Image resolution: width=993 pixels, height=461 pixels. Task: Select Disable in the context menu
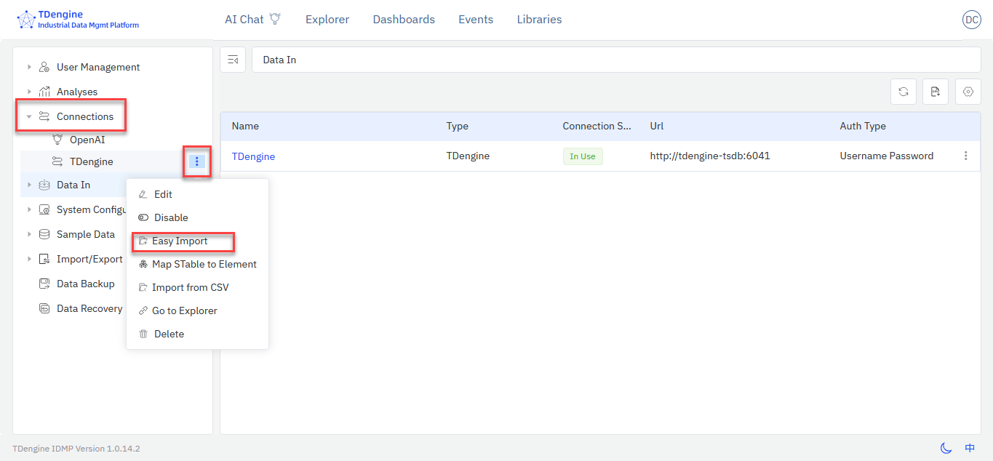point(171,217)
